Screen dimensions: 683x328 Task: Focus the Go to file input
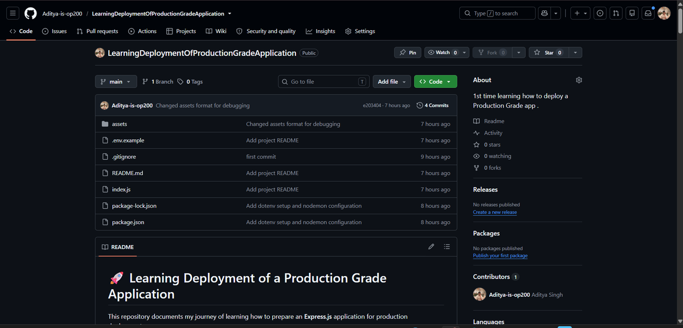tap(323, 82)
